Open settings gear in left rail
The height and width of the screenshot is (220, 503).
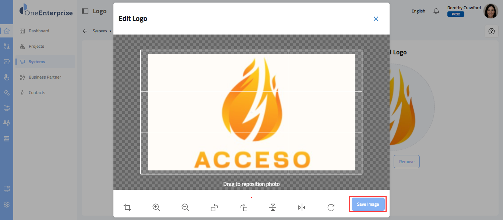pos(7,205)
